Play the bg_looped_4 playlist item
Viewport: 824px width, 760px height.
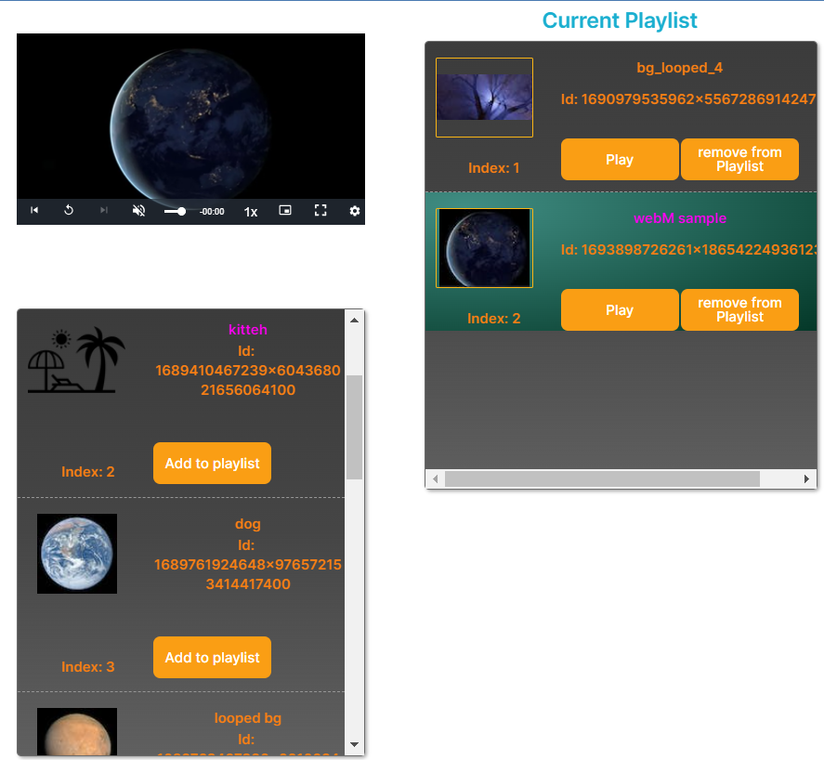(620, 159)
